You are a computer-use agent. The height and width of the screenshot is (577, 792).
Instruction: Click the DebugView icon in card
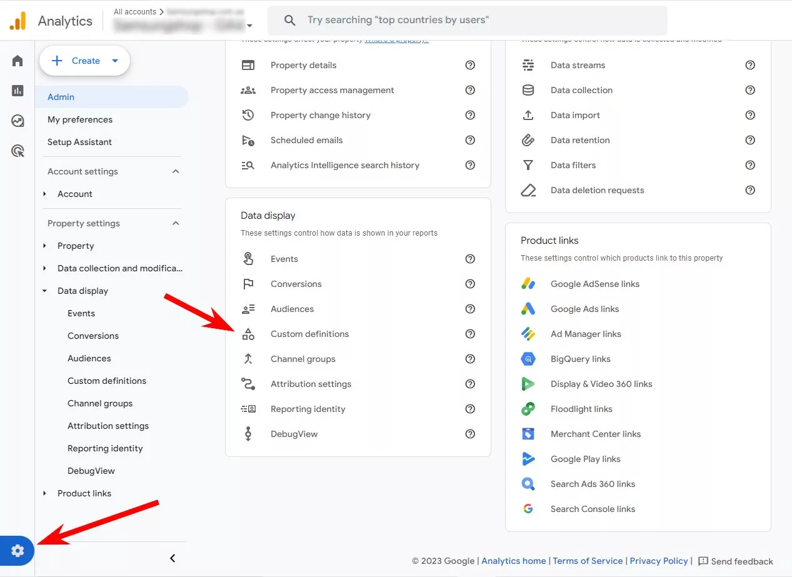(248, 434)
